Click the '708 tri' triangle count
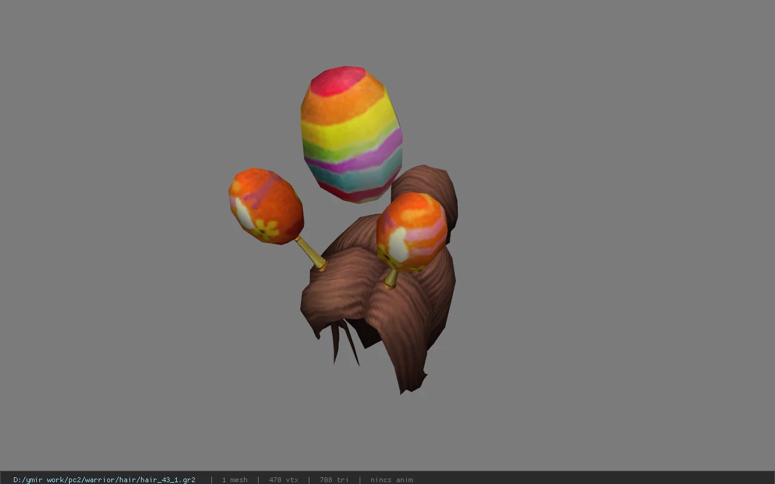This screenshot has height=484, width=775. [334, 480]
